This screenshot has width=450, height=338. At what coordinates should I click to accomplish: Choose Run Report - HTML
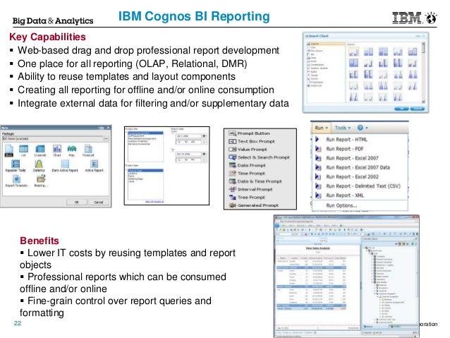coord(359,140)
